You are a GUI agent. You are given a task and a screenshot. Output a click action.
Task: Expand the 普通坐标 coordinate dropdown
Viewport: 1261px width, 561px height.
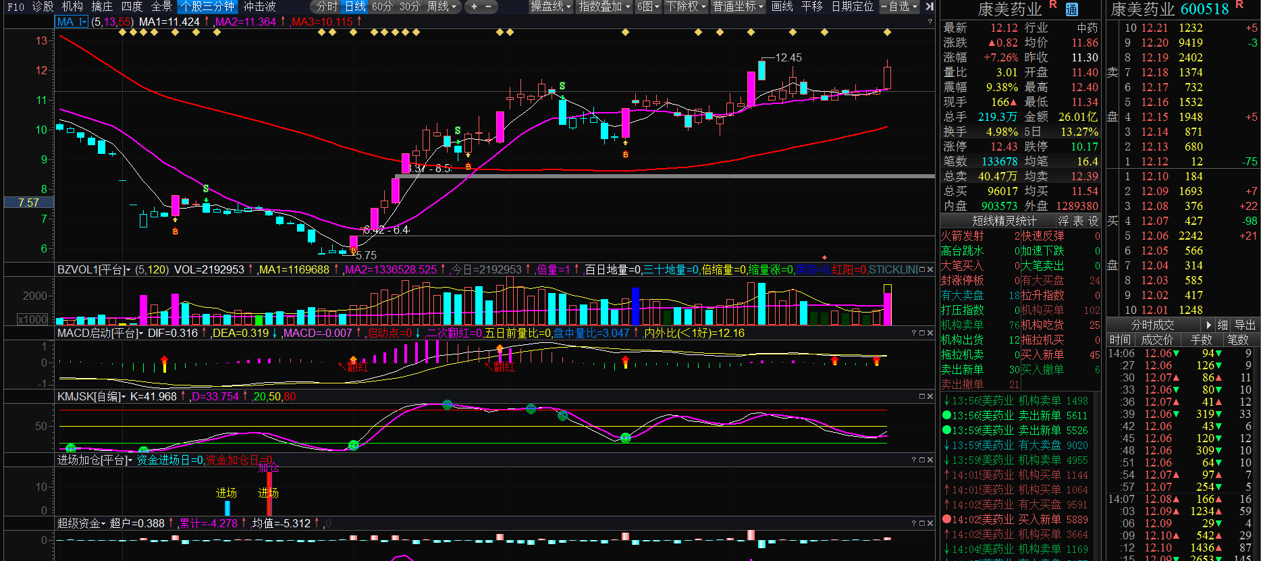[x=738, y=7]
